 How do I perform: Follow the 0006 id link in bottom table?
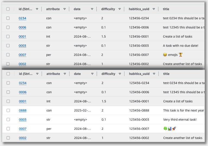tap(23, 92)
